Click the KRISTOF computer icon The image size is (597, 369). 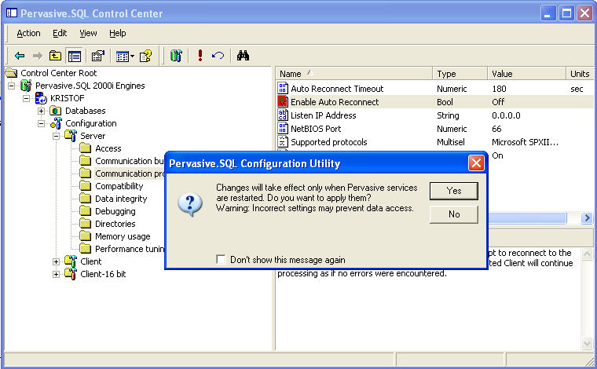(x=41, y=98)
